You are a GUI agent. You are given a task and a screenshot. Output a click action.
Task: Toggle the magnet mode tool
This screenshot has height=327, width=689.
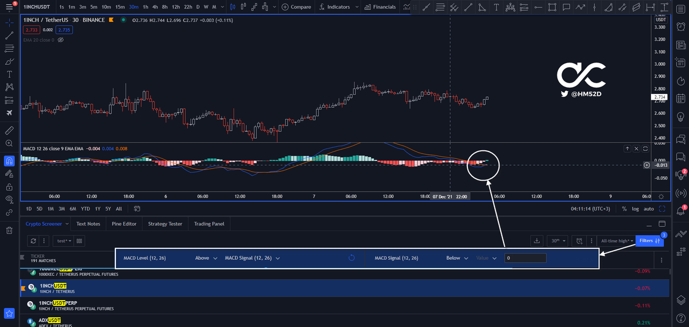click(9, 161)
